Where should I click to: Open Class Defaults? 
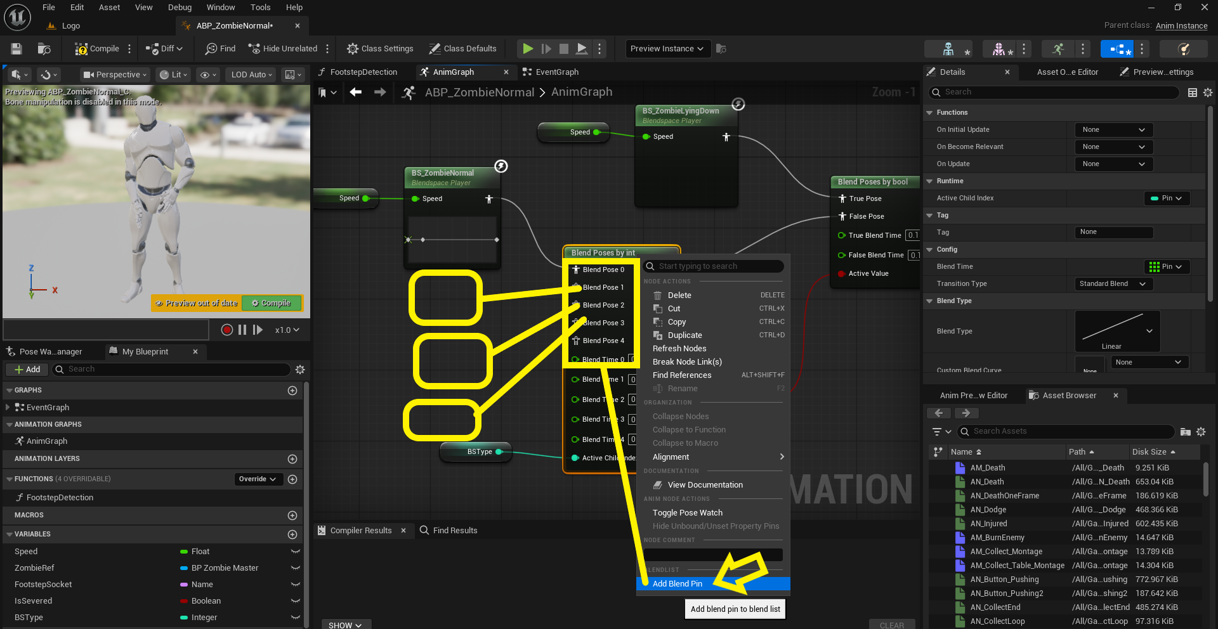[462, 49]
